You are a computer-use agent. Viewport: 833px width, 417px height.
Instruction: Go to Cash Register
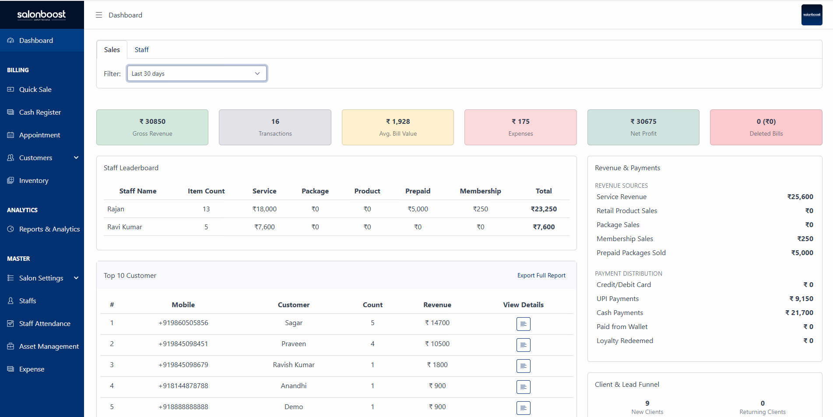(42, 112)
